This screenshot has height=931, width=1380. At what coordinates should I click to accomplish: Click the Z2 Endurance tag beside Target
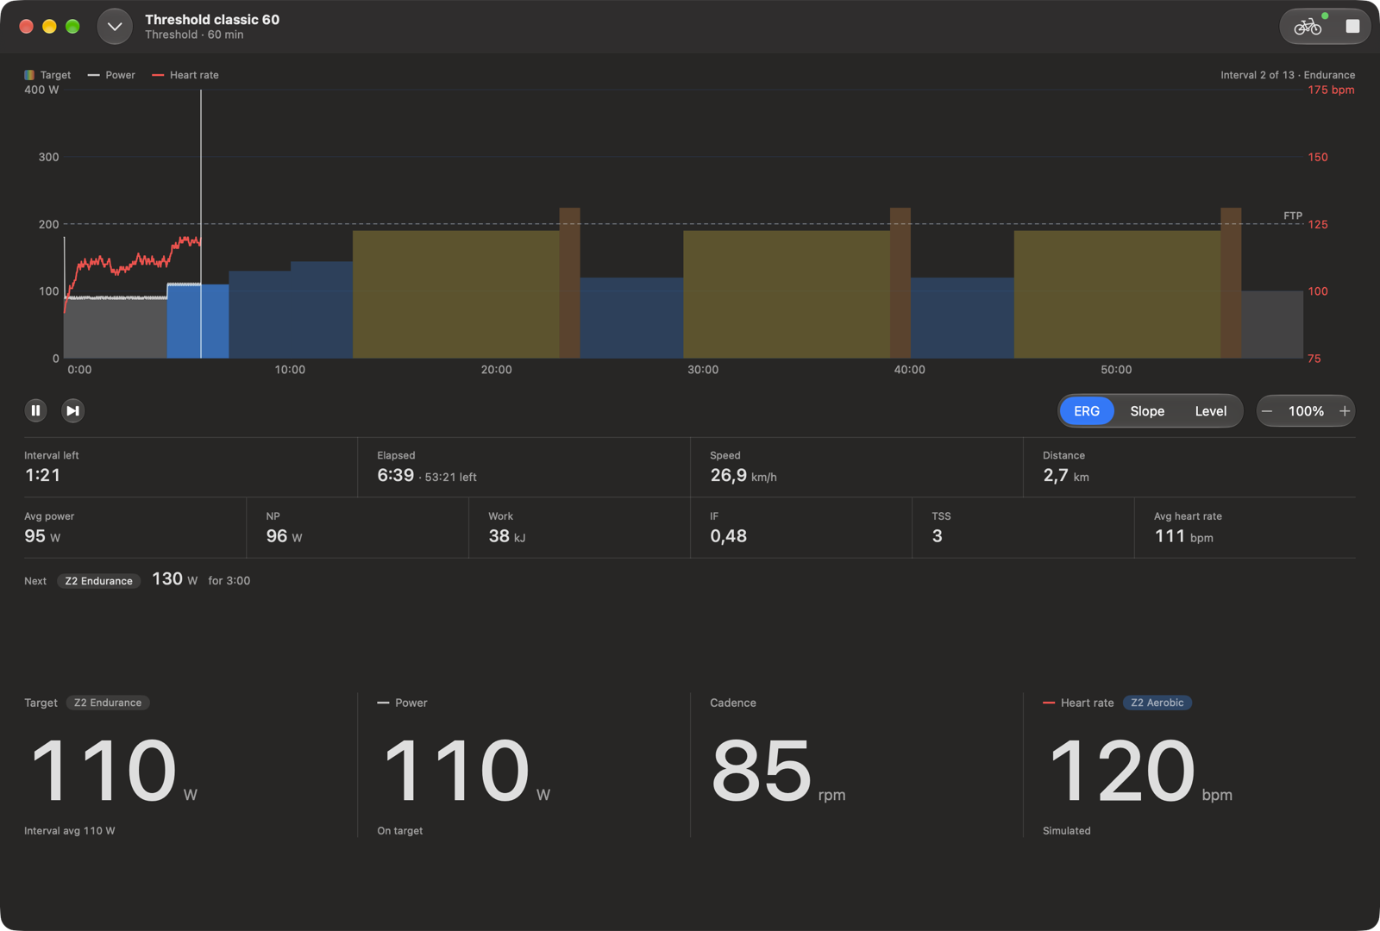[x=108, y=703]
